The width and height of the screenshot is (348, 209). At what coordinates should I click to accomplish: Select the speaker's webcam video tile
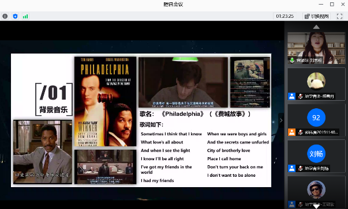[x=316, y=48]
